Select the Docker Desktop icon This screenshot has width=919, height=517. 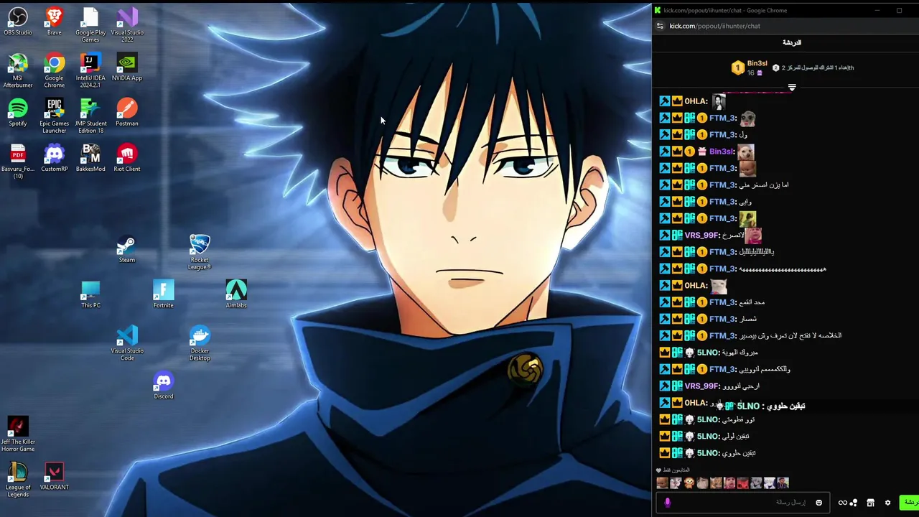click(x=200, y=343)
